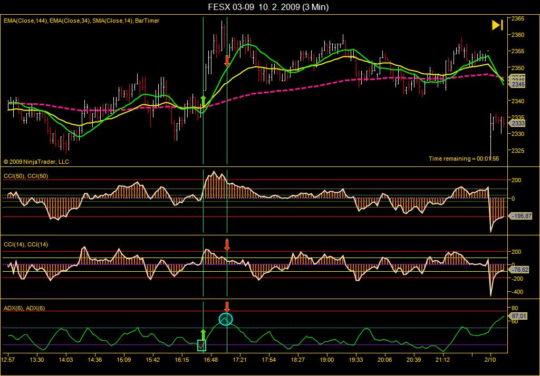Click the red down arrow in ADX panel
Screen dimensions: 540x376
(227, 306)
